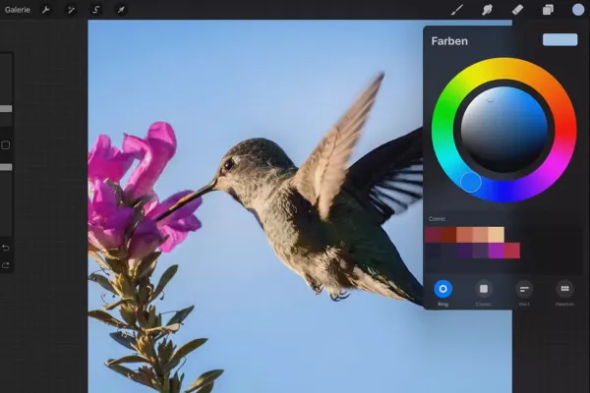Undo the last action with sidebar arrow
Image resolution: width=590 pixels, height=393 pixels.
click(x=5, y=248)
